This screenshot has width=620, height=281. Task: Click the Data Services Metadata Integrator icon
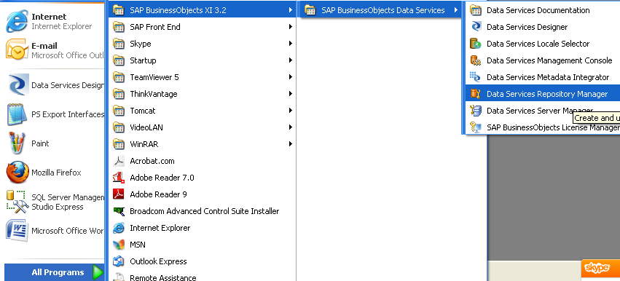pyautogui.click(x=476, y=77)
